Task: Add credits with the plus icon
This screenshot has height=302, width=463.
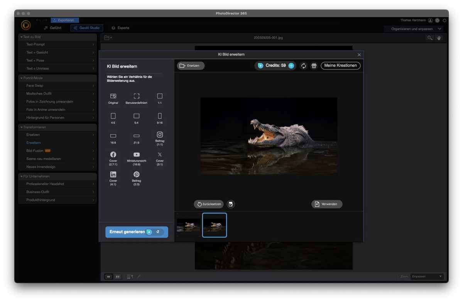Action: coord(291,66)
